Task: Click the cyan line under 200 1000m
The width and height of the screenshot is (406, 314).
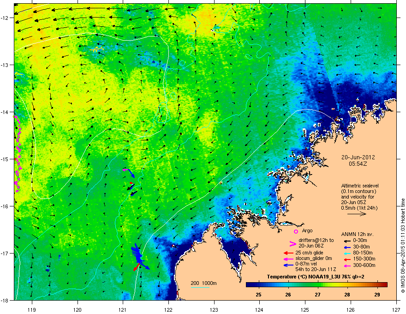Action: pyautogui.click(x=200, y=288)
